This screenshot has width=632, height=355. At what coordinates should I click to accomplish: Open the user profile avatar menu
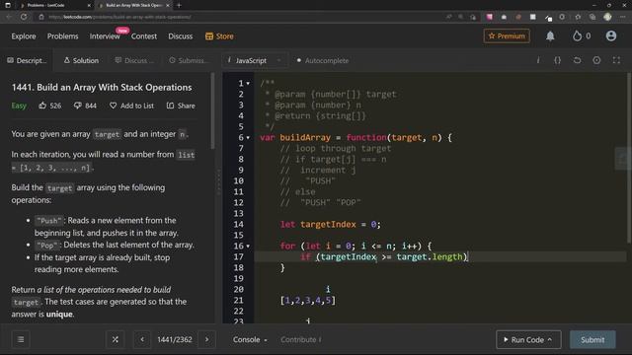point(611,35)
